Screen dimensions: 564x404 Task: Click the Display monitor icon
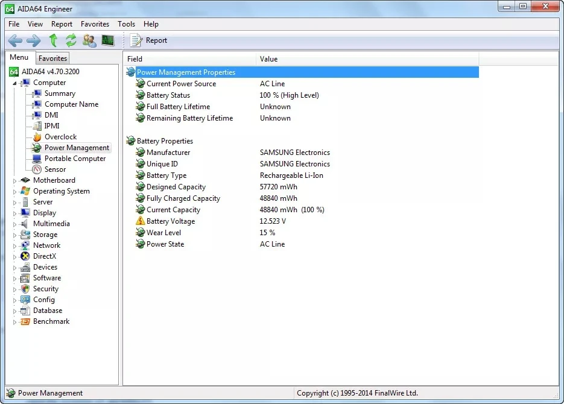tap(25, 213)
